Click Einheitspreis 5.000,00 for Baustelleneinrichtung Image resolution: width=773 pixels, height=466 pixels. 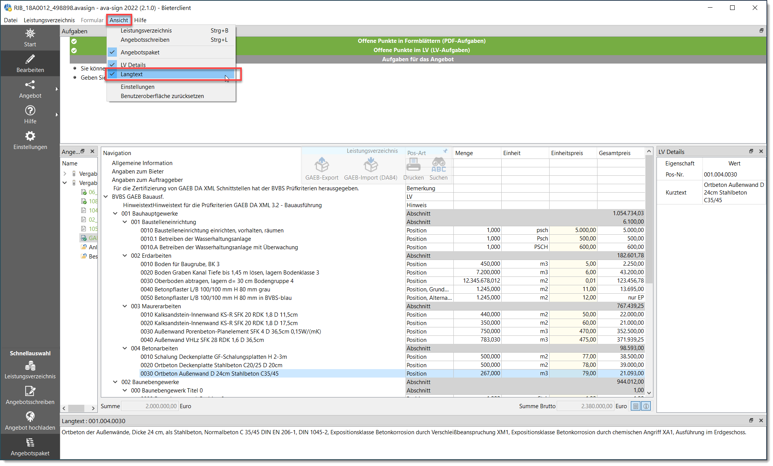coord(573,230)
